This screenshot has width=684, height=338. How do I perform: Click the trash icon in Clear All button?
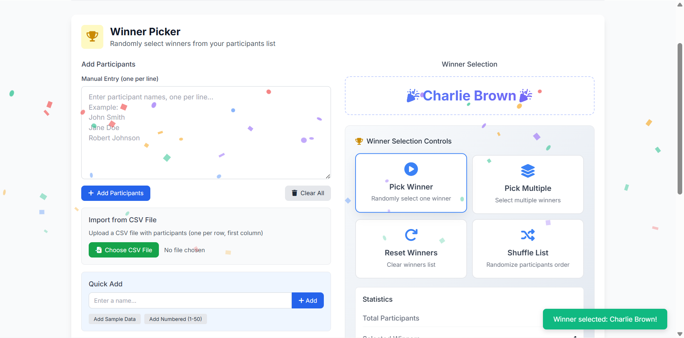tap(295, 193)
